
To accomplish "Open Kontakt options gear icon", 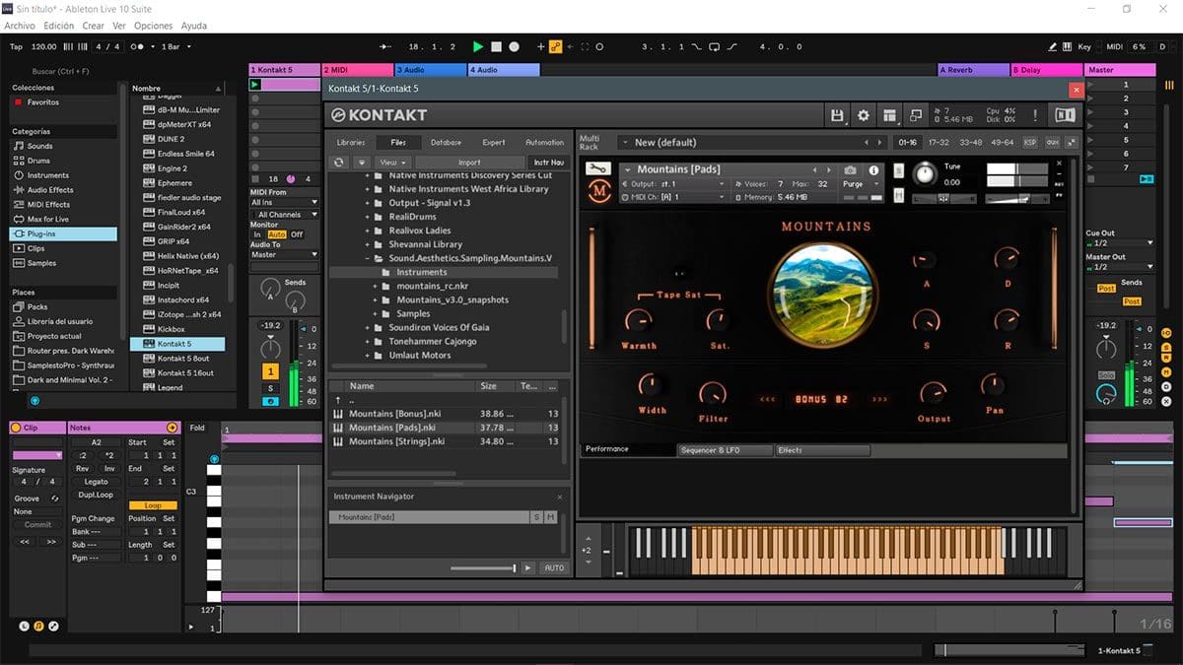I will coord(864,115).
